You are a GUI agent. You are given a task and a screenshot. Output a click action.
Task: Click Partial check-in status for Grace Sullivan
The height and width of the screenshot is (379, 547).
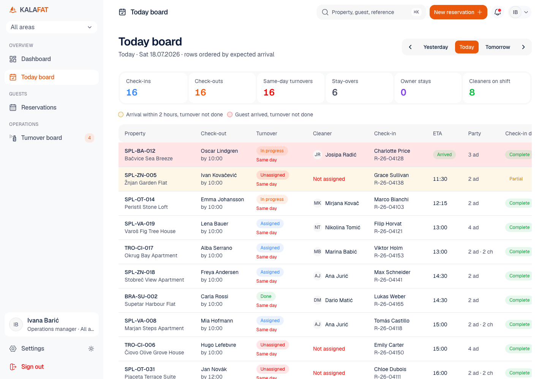(x=516, y=179)
